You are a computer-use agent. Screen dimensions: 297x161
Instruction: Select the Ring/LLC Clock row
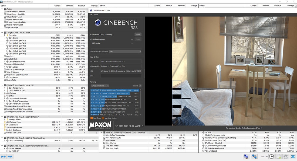click(49, 59)
